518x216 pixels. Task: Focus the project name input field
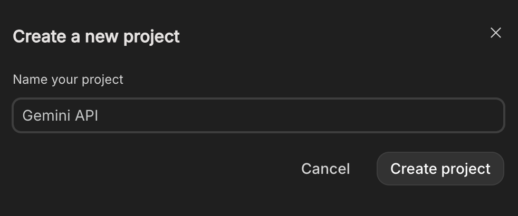[x=258, y=115]
